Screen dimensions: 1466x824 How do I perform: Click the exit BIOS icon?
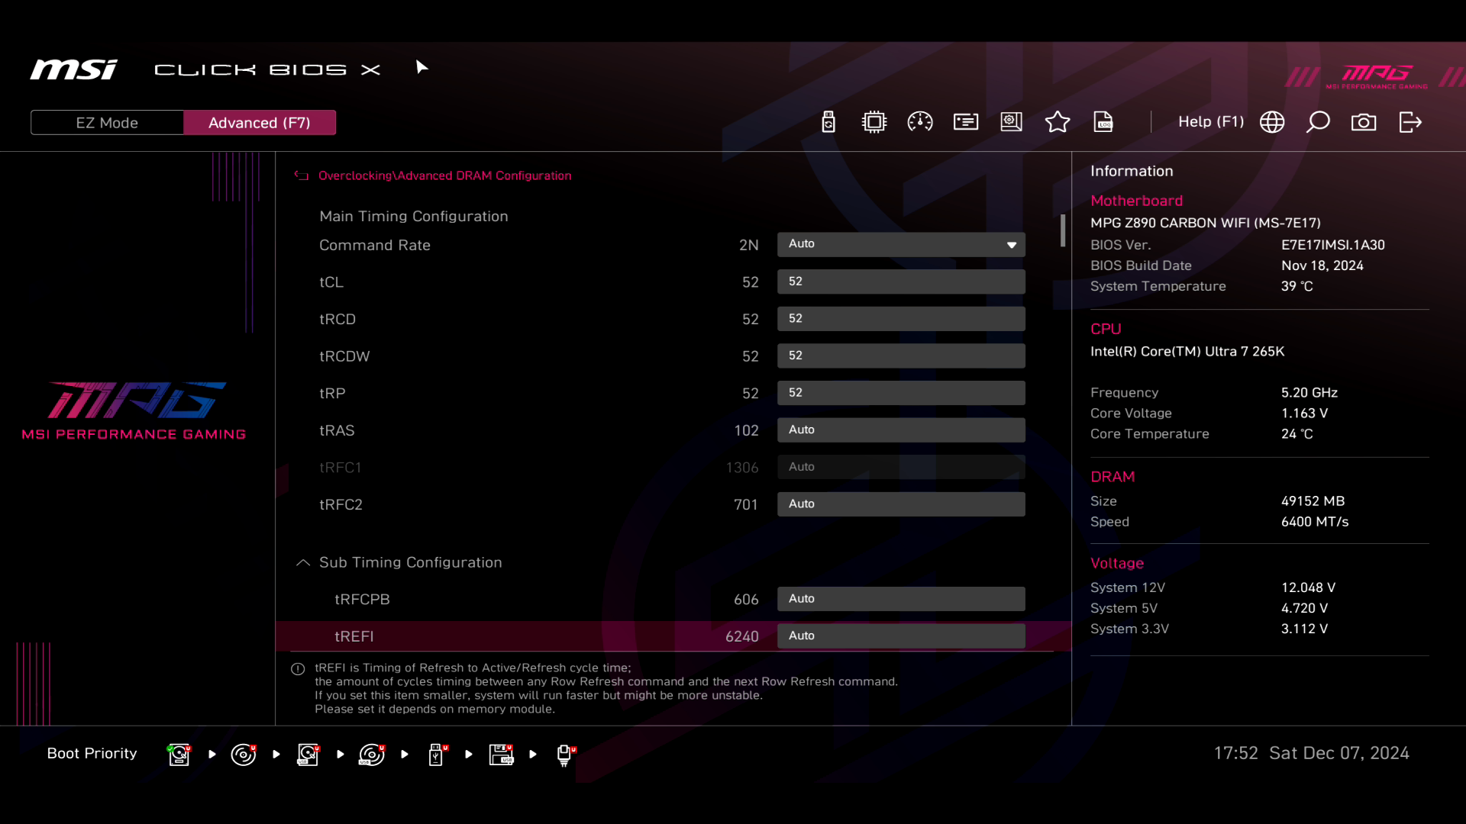[x=1410, y=122]
